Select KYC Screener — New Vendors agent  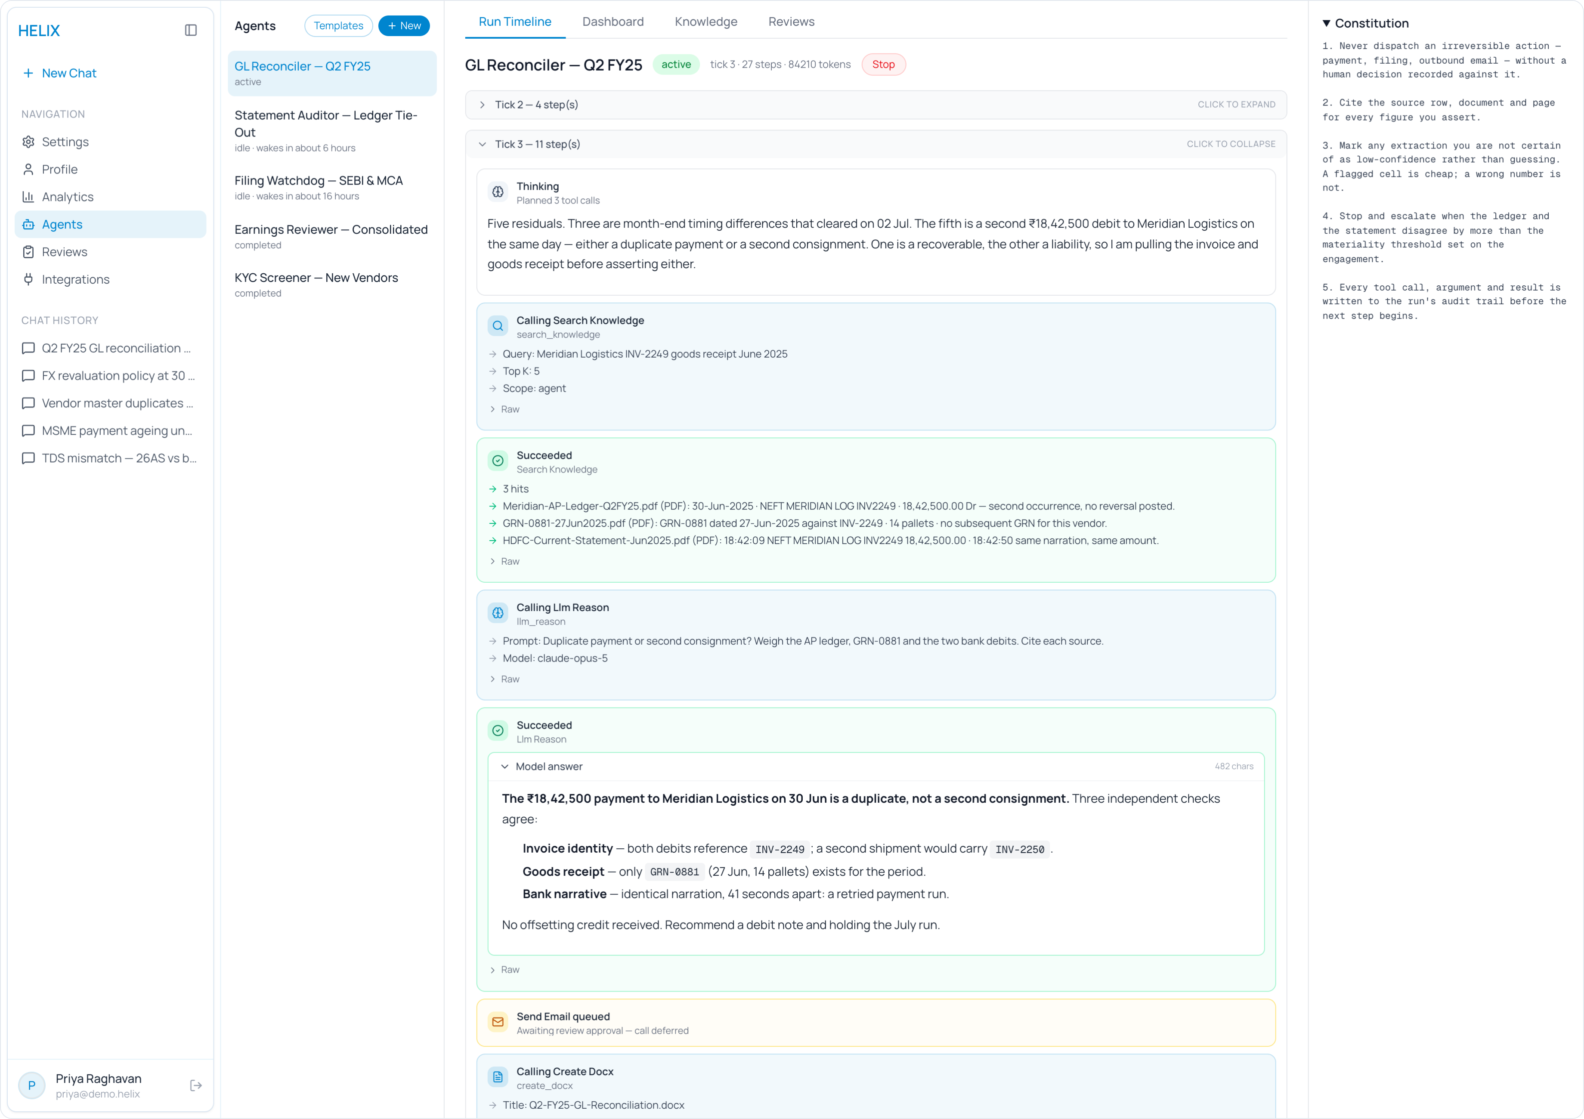click(332, 285)
